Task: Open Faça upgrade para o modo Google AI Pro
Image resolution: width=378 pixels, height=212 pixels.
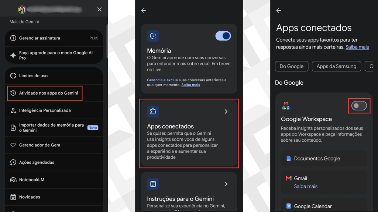Action: (x=54, y=55)
